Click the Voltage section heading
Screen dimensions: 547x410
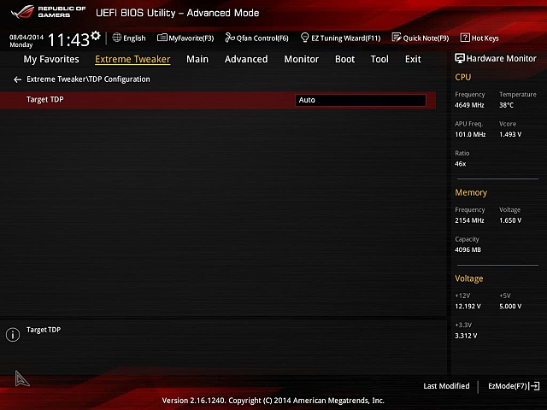point(469,278)
